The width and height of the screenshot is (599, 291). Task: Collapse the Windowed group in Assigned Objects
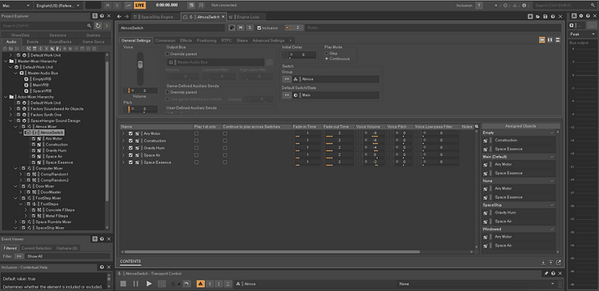(551, 230)
